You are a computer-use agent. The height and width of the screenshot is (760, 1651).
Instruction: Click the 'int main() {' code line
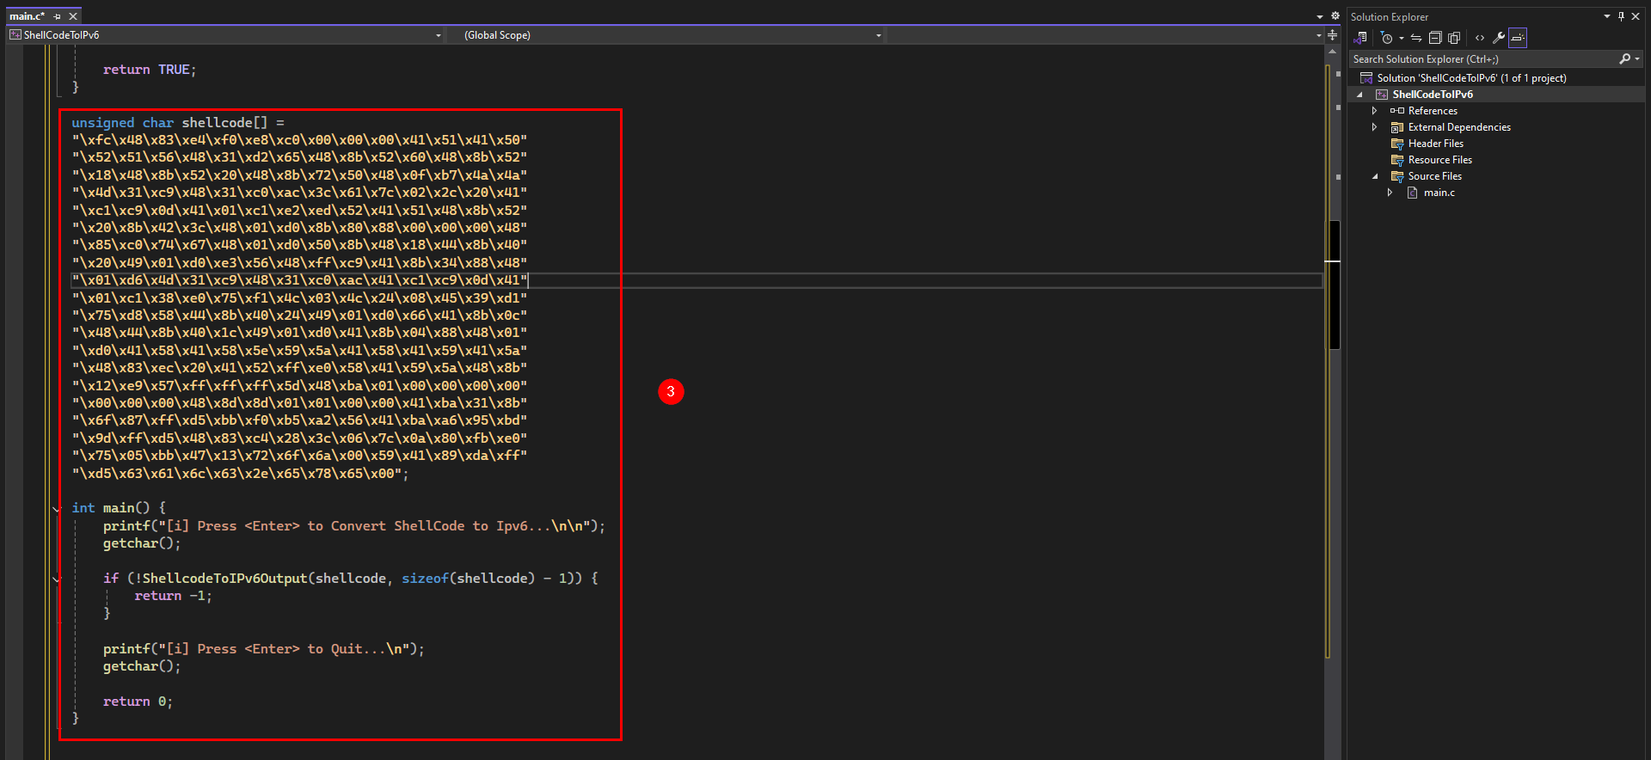coord(119,508)
